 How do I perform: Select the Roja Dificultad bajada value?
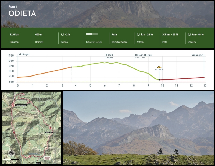point(114,34)
